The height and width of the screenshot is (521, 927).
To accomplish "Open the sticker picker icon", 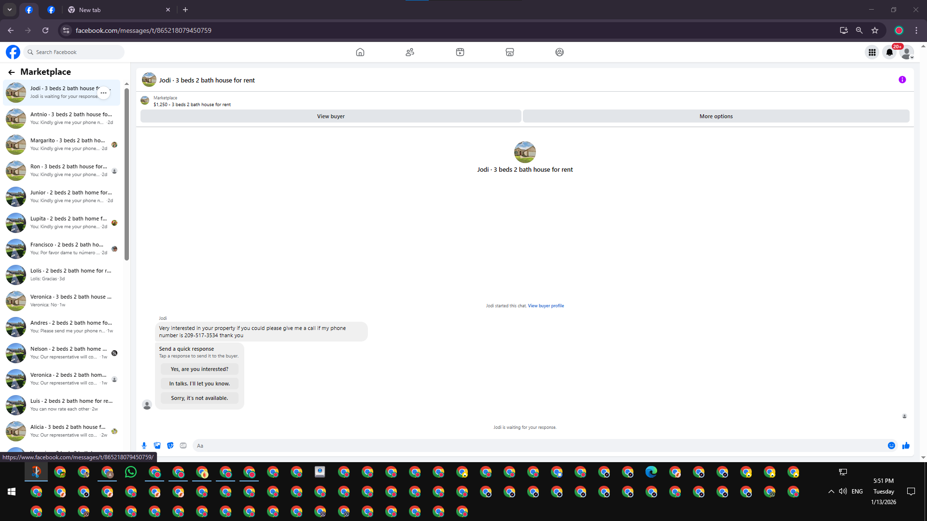I will click(x=170, y=446).
